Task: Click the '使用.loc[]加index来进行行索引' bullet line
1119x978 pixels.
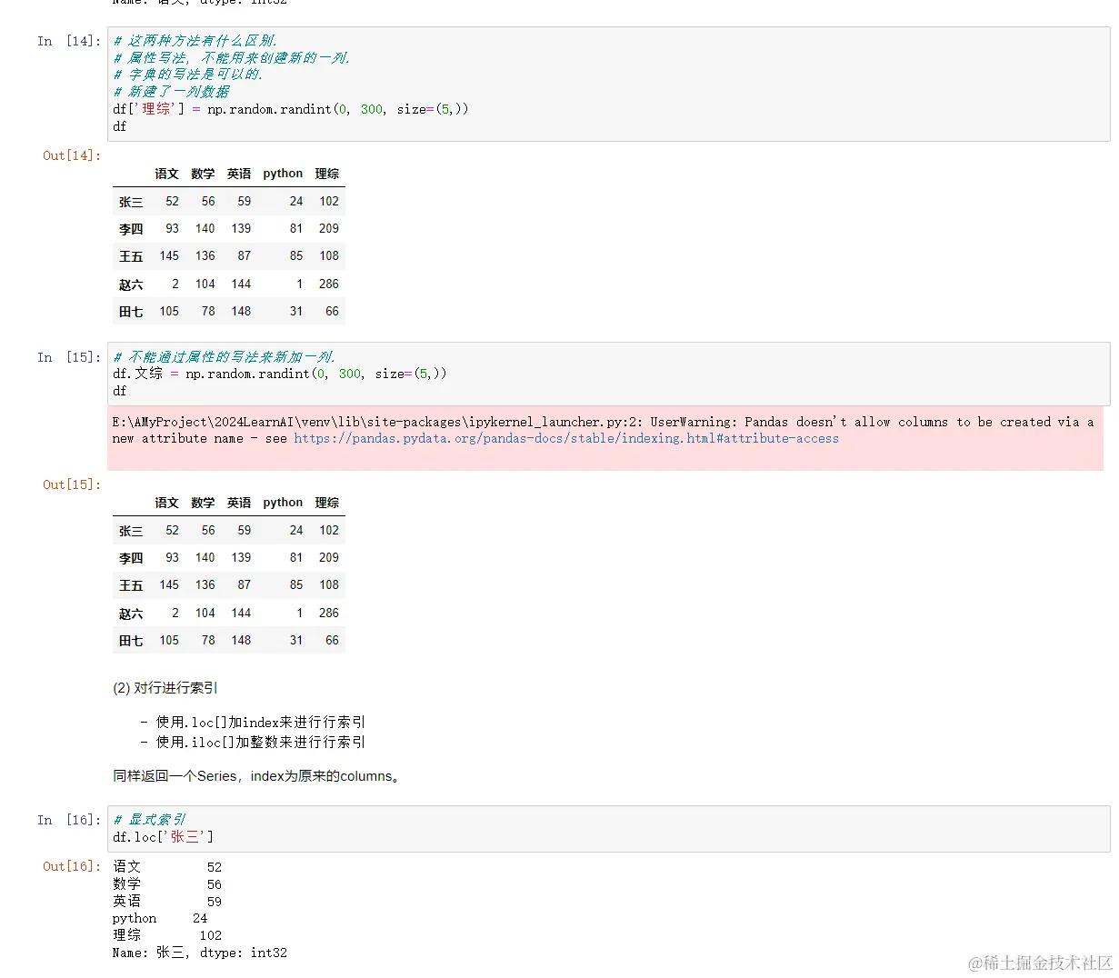Action: (253, 723)
